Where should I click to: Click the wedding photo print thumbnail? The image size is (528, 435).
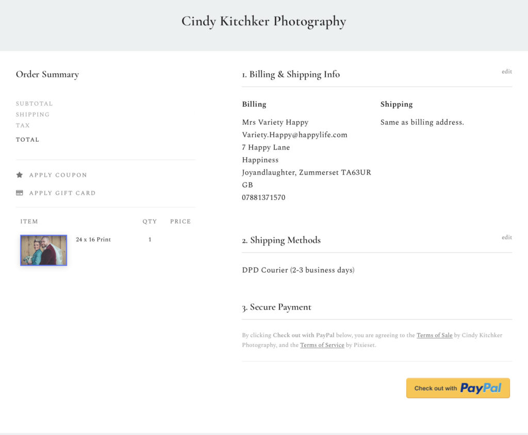(x=43, y=250)
